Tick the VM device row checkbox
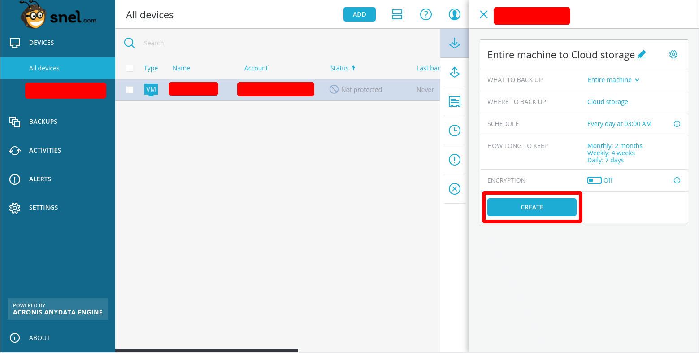This screenshot has height=353, width=699. 130,90
